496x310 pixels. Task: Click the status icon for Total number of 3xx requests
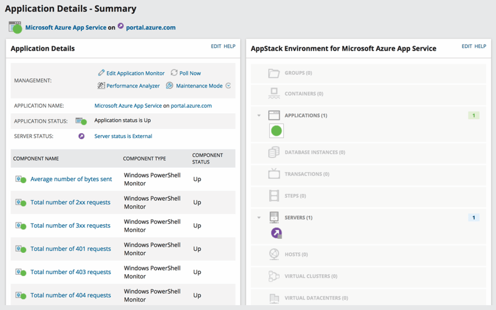tap(21, 226)
